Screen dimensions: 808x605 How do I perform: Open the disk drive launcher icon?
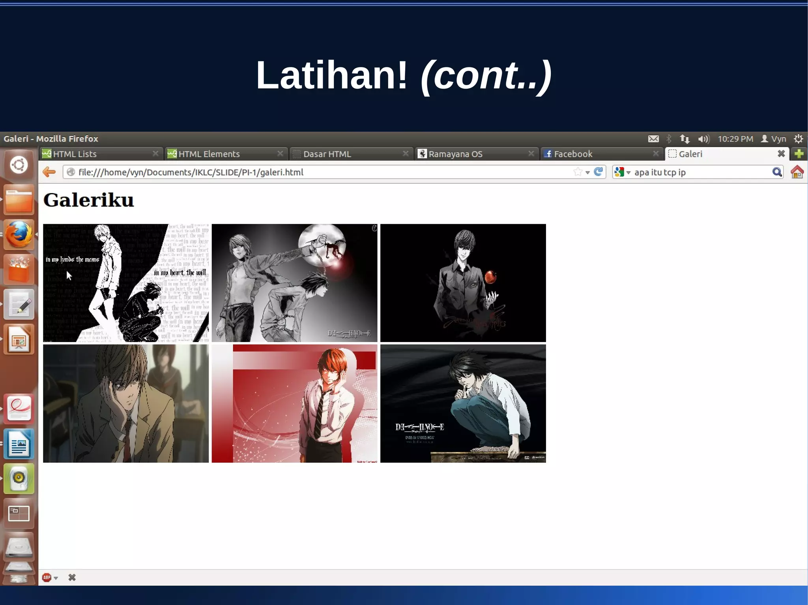[19, 547]
